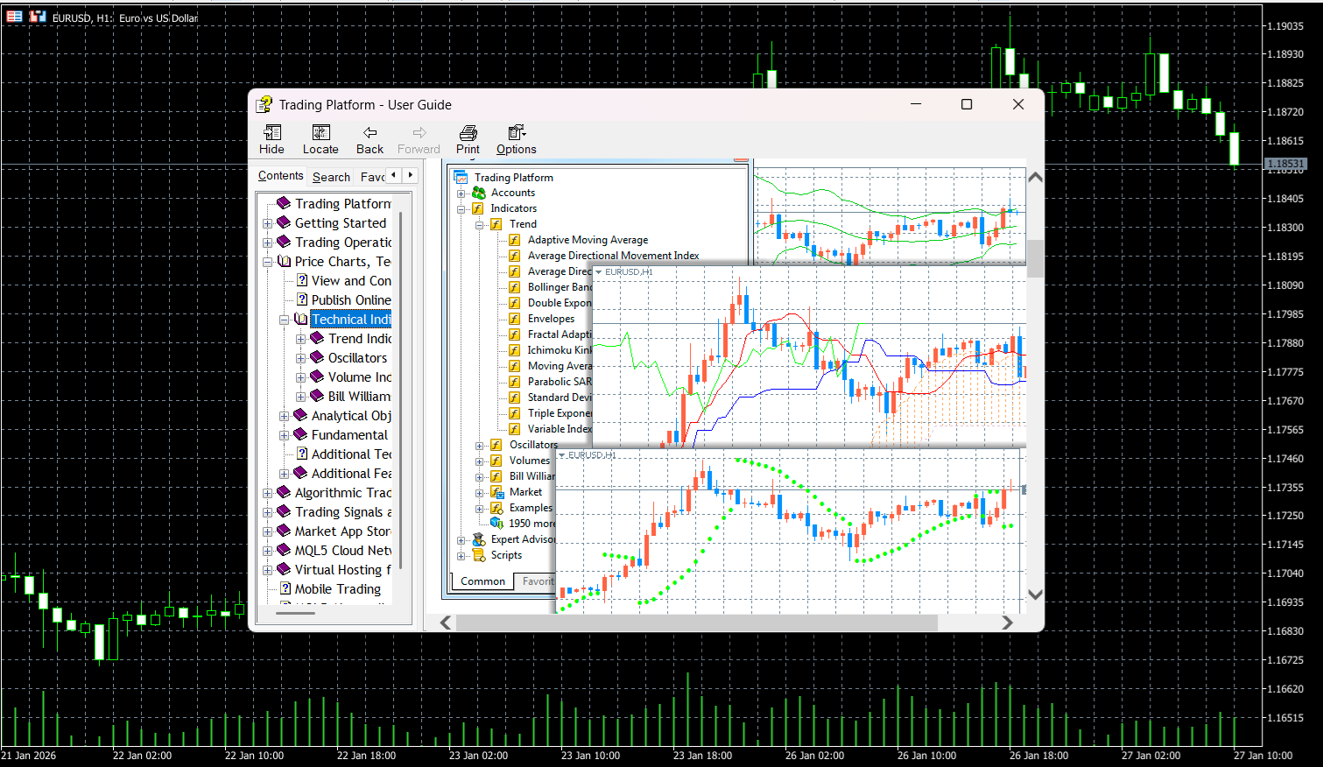Image resolution: width=1323 pixels, height=767 pixels.
Task: Click the red-blue table icon on EURUSD chart
Action: 15,17
